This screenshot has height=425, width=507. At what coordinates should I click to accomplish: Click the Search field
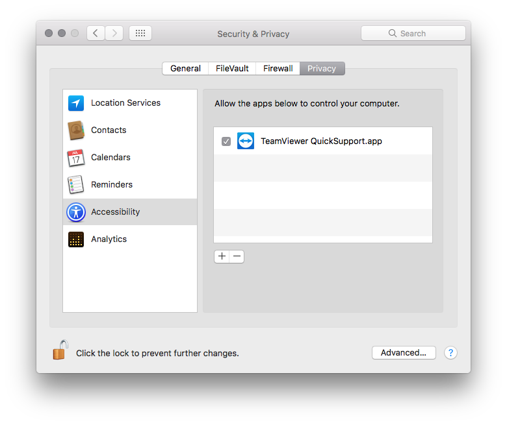pos(413,33)
